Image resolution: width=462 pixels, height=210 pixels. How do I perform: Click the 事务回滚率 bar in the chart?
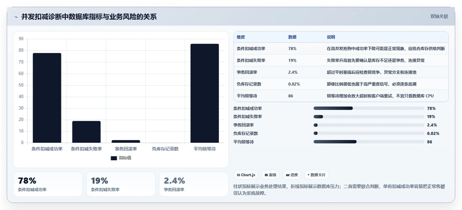tap(126, 141)
